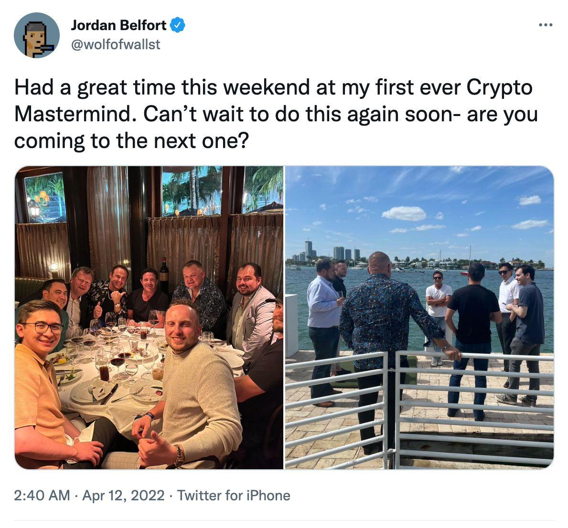Open the three-dot more options menu
The width and height of the screenshot is (568, 528).
[x=545, y=25]
